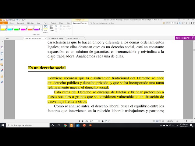The width and height of the screenshot is (195, 146).
Task: Open the Attachments panel in sidebar
Action: (x=2, y=70)
